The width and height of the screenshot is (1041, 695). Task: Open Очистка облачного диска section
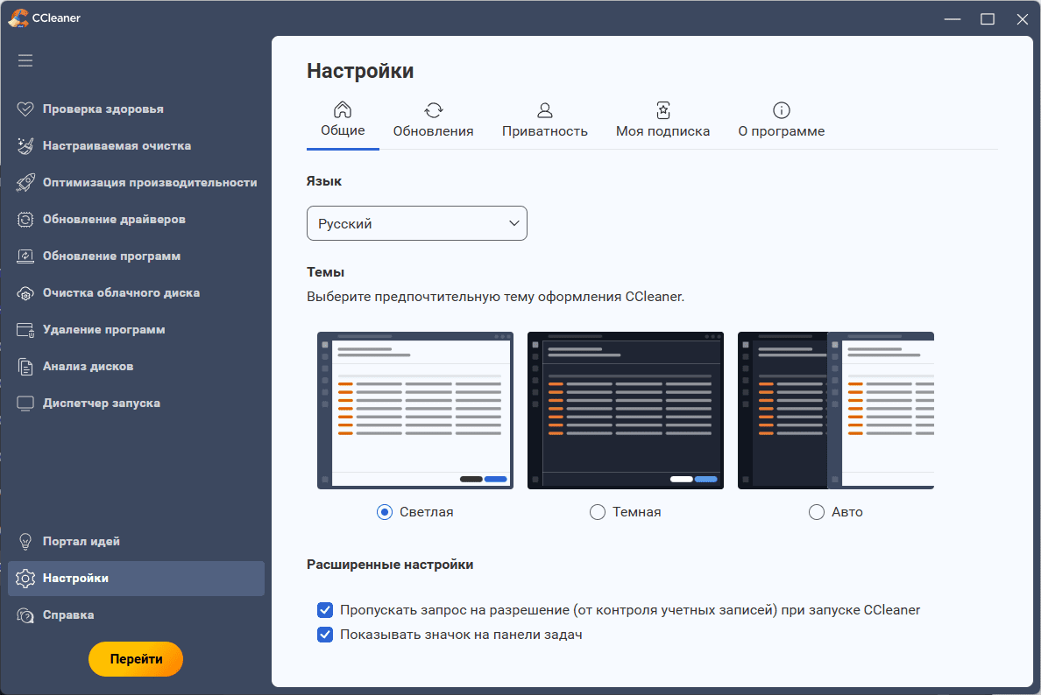click(136, 293)
